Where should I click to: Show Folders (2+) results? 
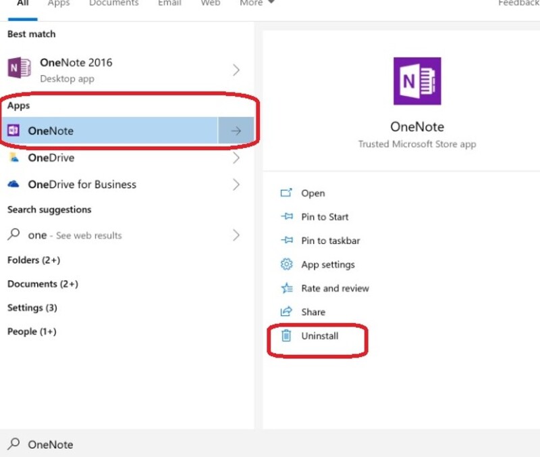point(34,260)
